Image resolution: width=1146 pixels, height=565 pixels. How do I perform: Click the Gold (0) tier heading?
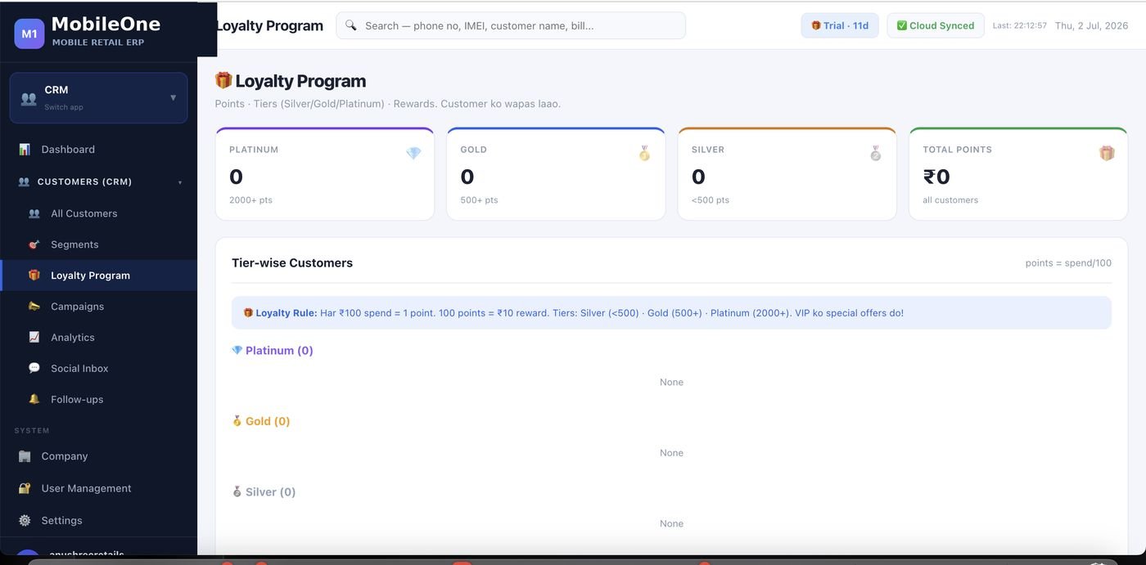261,421
